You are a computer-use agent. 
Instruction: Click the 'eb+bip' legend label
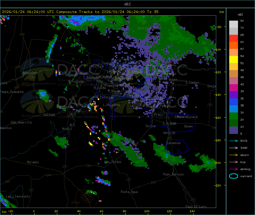pos(245,169)
